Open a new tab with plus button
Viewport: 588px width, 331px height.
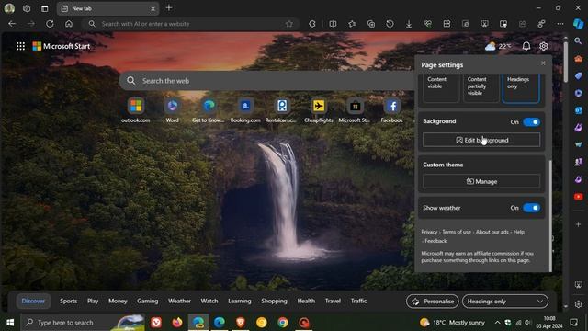pos(169,8)
